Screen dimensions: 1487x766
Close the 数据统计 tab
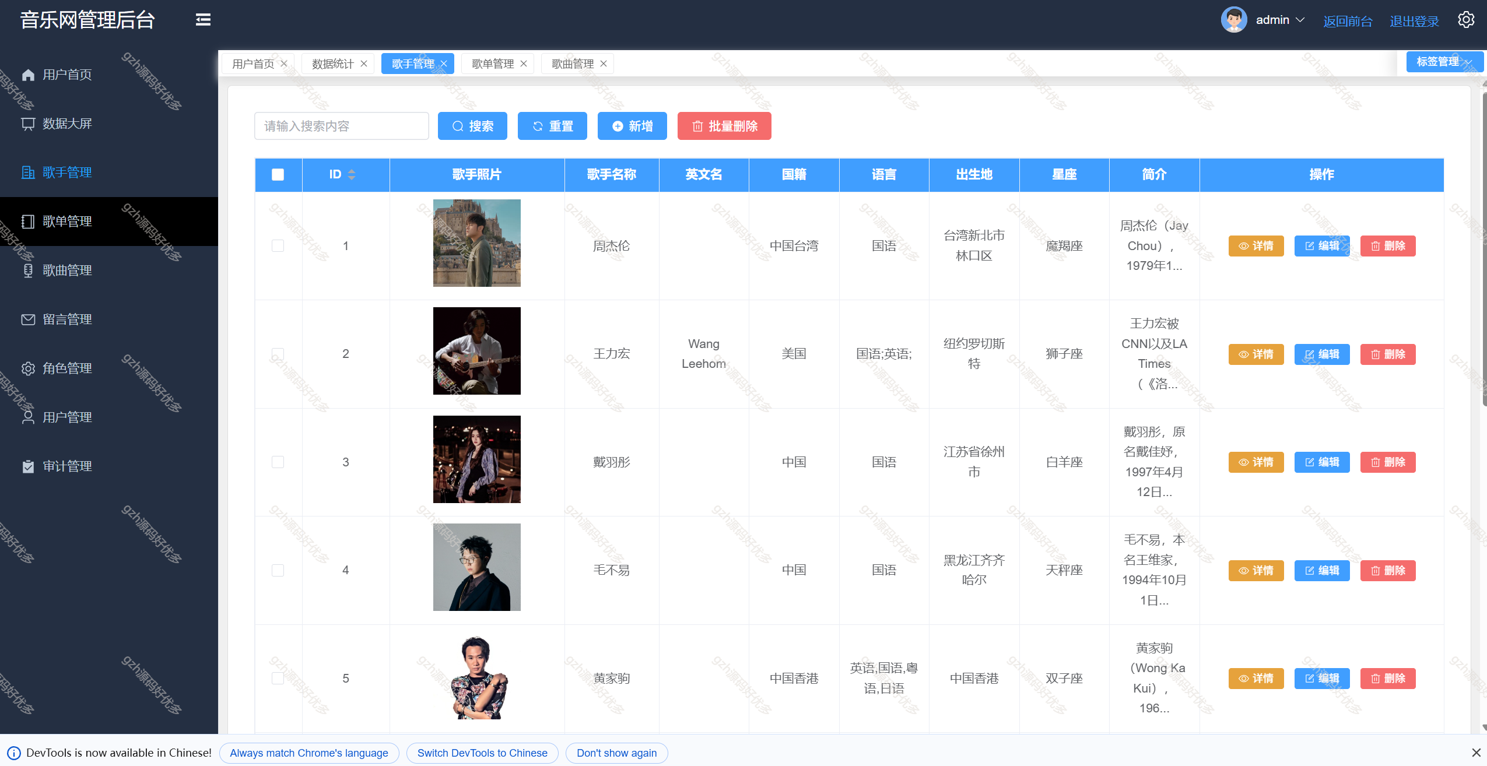click(x=363, y=63)
